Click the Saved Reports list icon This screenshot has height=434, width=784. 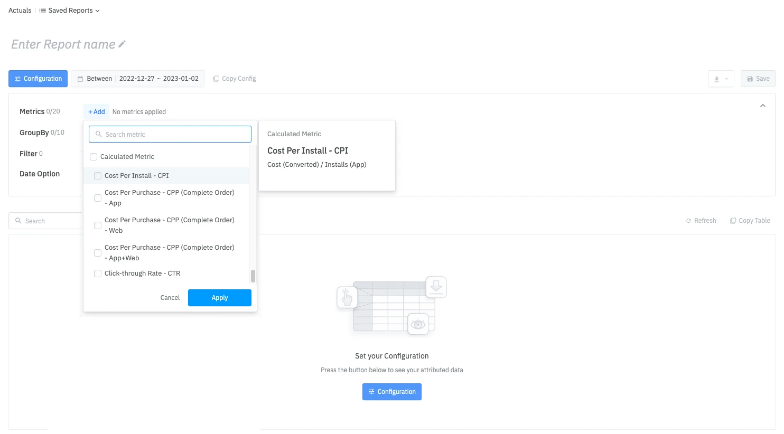[43, 11]
